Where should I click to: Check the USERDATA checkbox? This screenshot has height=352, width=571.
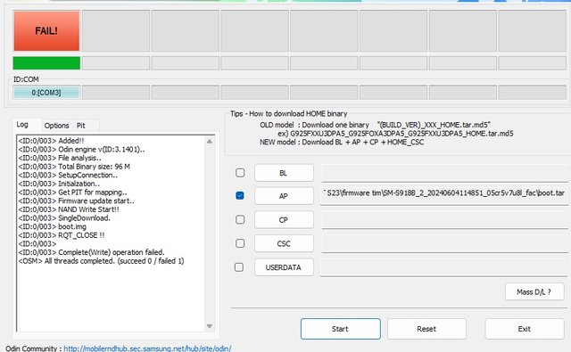[x=239, y=267]
